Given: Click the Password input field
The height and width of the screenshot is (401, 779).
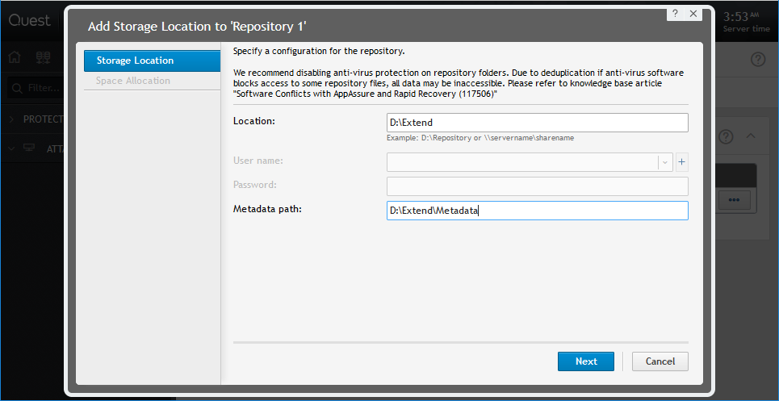Looking at the screenshot, I should pyautogui.click(x=537, y=186).
